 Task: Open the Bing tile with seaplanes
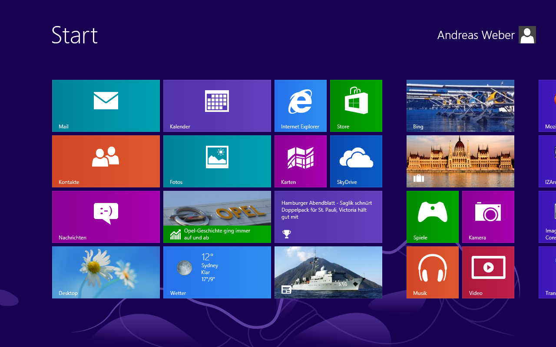click(x=460, y=105)
